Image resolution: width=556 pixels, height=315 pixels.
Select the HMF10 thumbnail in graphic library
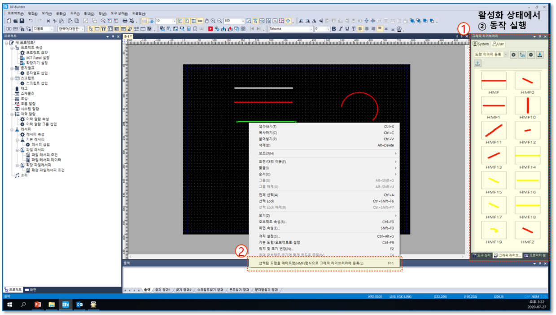[528, 105]
